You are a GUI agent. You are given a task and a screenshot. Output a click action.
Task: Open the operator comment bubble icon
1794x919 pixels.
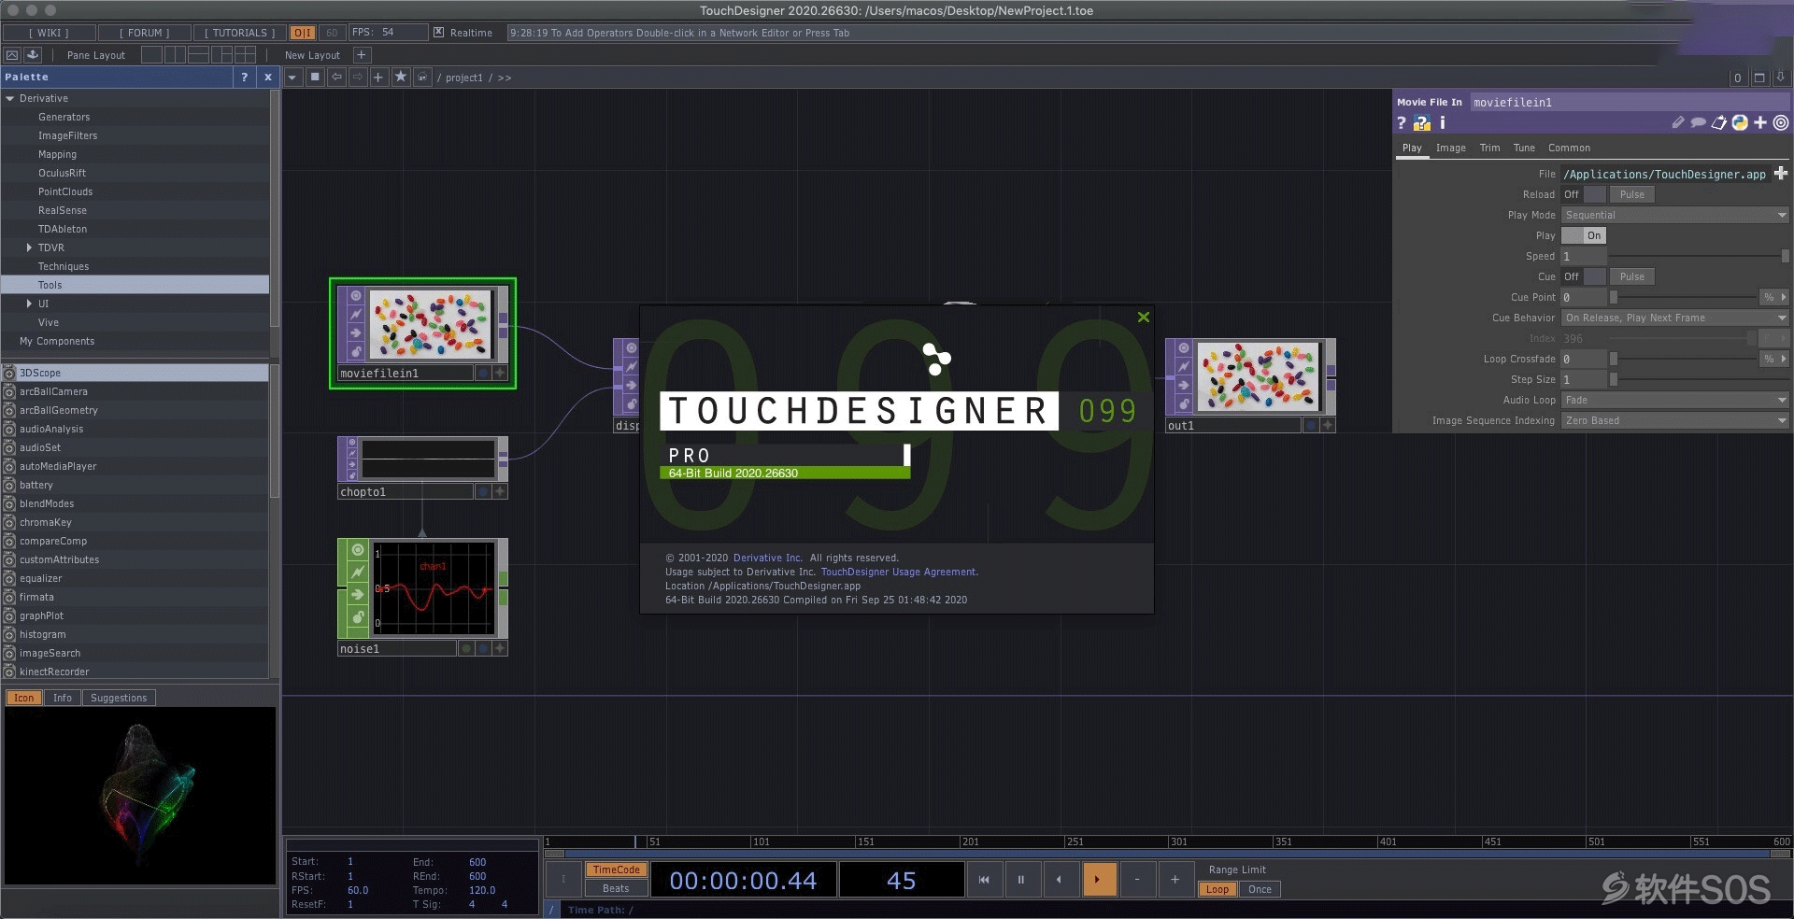[1698, 122]
